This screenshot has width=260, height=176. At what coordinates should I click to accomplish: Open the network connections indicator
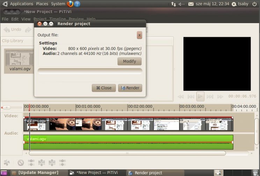173,4
